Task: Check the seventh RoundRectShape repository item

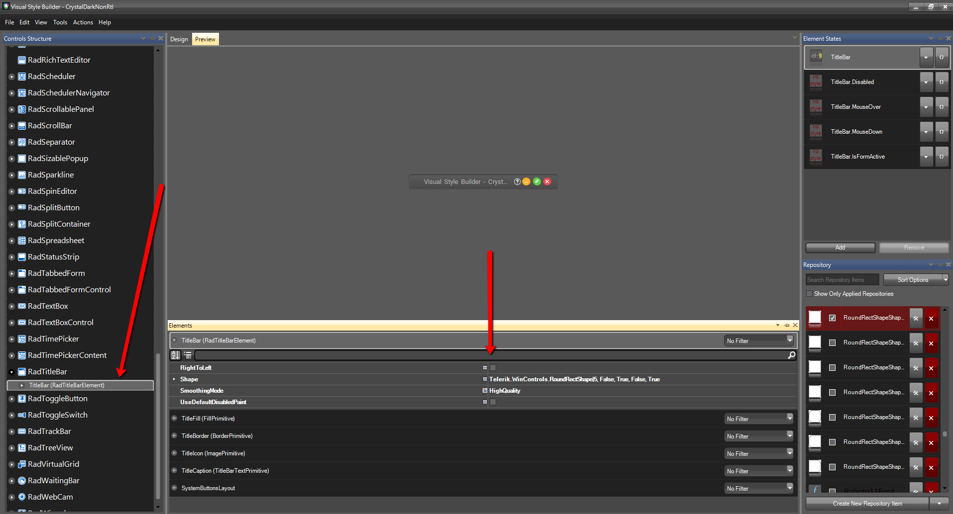Action: click(x=832, y=467)
